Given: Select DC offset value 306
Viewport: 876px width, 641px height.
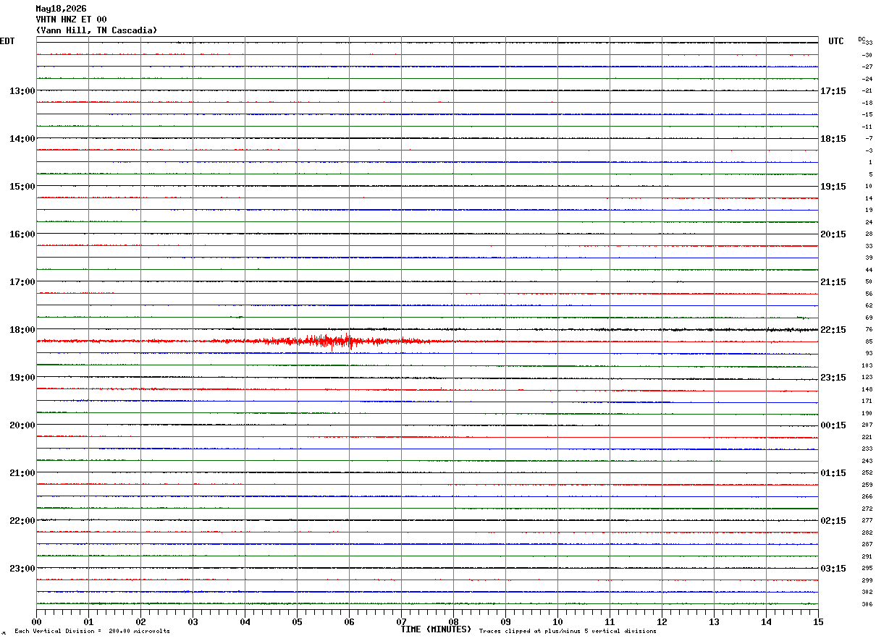Looking at the screenshot, I should pyautogui.click(x=867, y=604).
